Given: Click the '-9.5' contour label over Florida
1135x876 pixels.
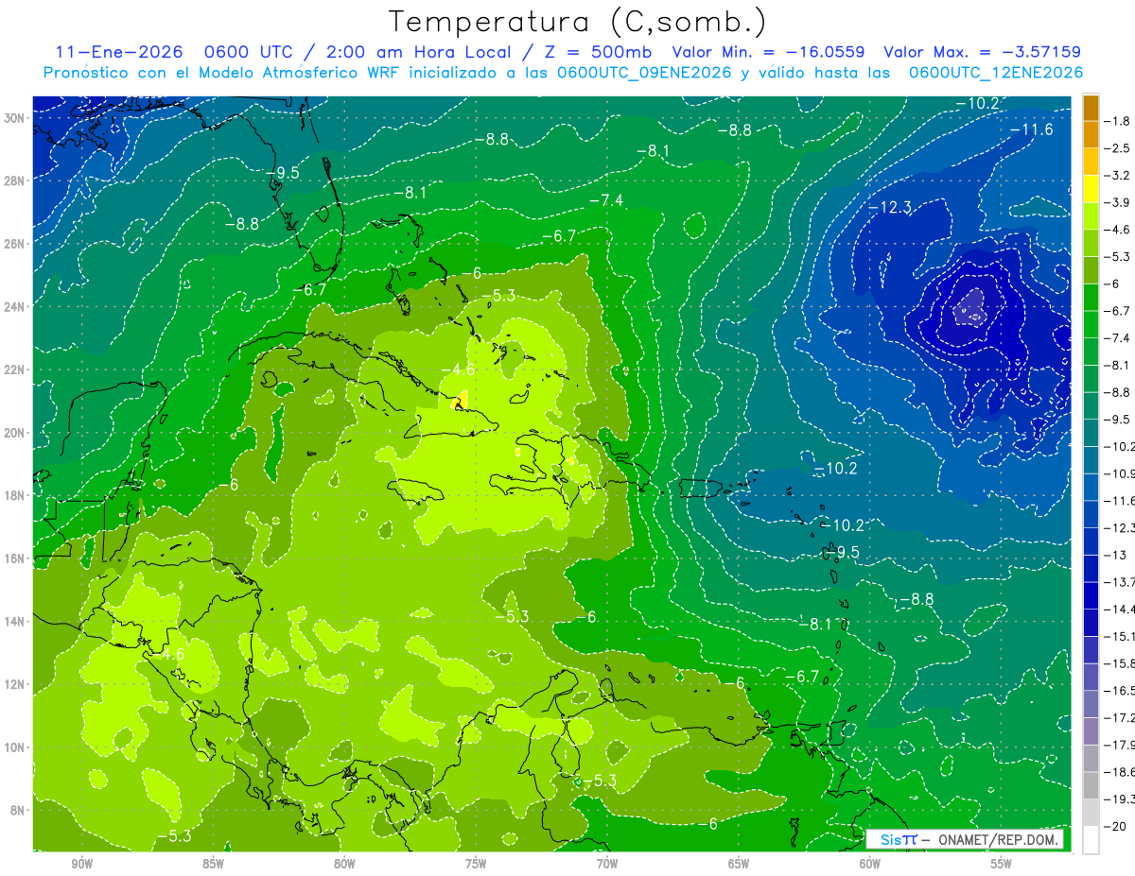Looking at the screenshot, I should (x=282, y=172).
